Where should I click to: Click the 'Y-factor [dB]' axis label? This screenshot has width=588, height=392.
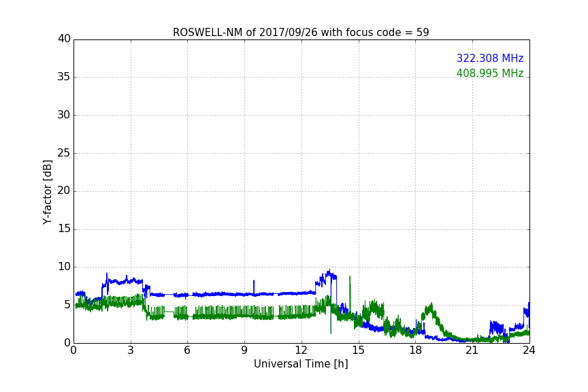[47, 192]
